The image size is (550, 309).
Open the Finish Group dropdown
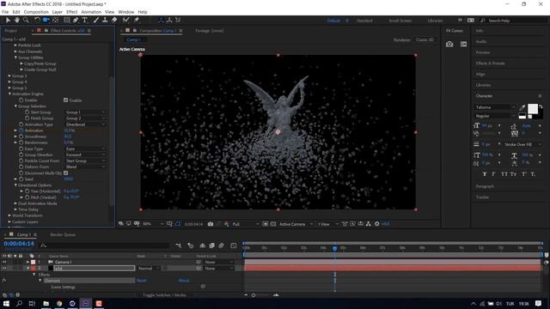[x=85, y=118]
